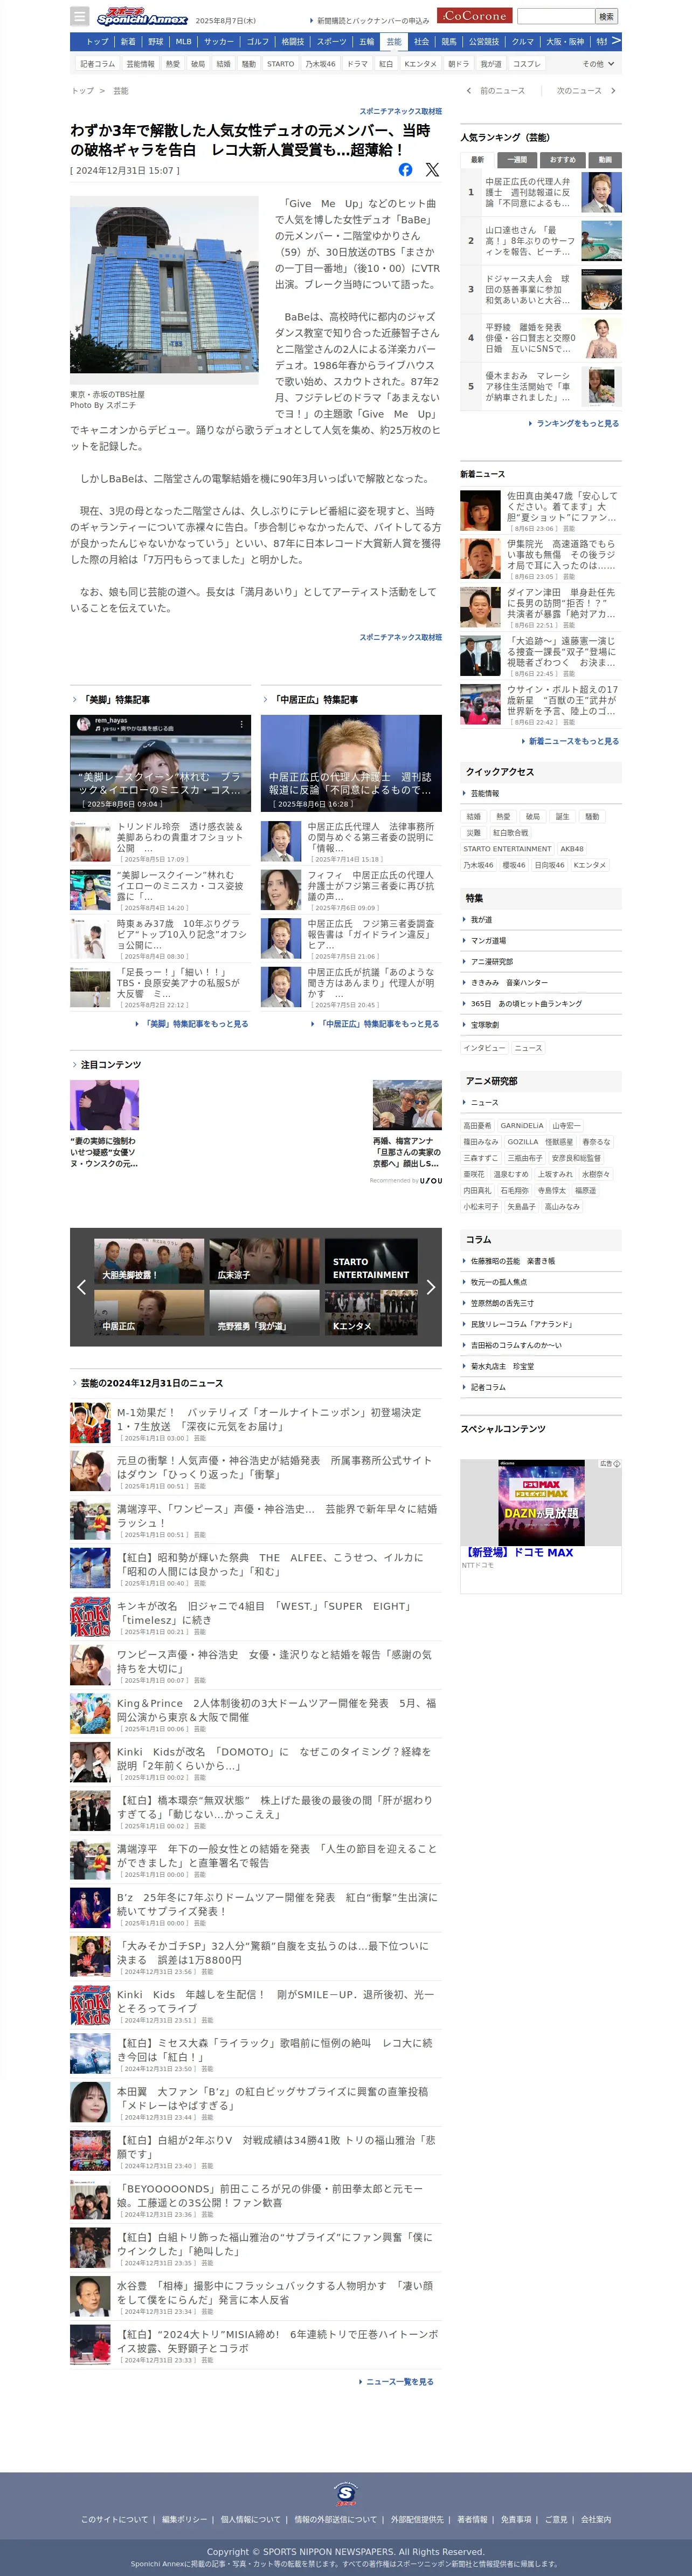Select the STARTO sub-menu item
Image resolution: width=692 pixels, height=2576 pixels.
[281, 64]
